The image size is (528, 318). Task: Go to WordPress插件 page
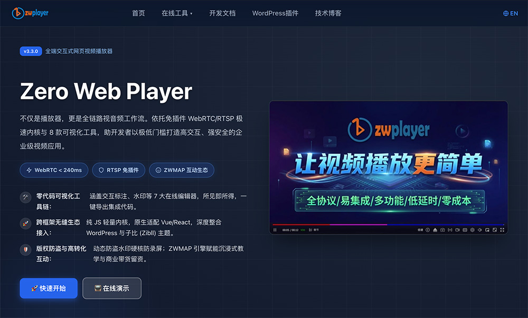coord(275,13)
